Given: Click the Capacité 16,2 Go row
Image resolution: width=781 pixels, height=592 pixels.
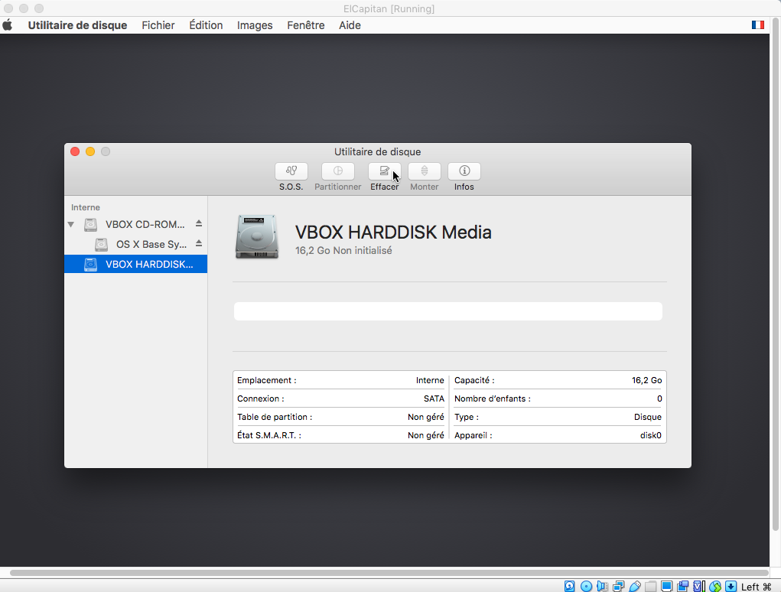Looking at the screenshot, I should pos(558,380).
